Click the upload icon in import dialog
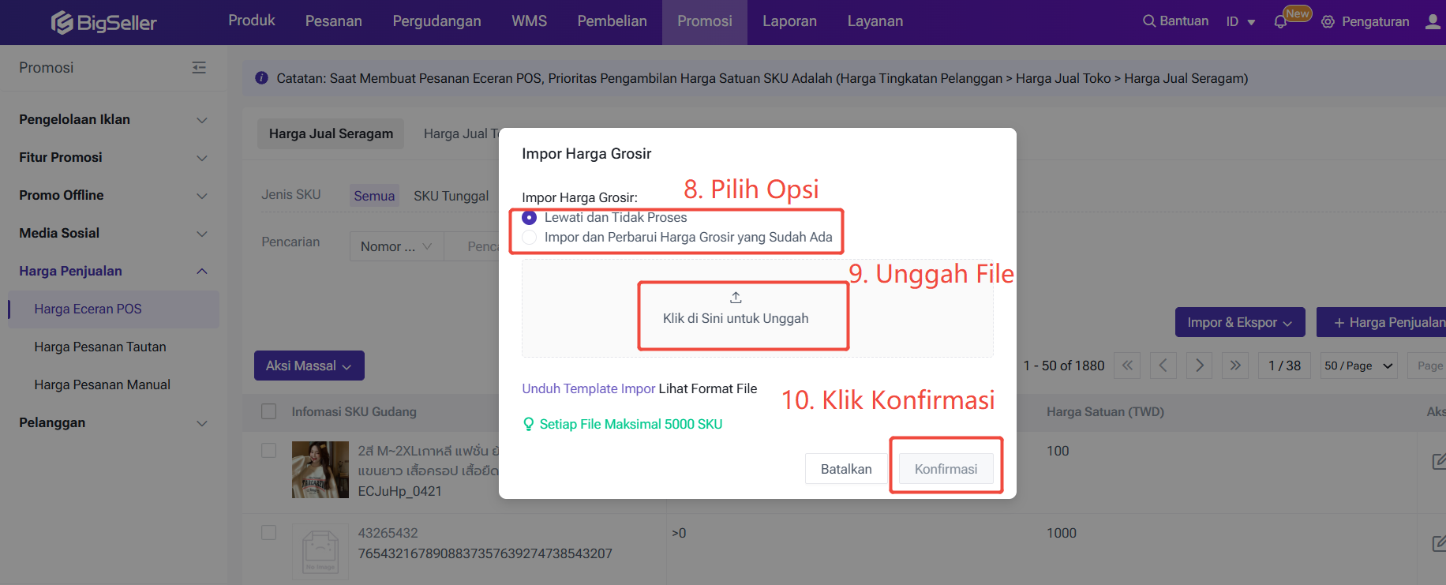Screen dimensions: 1446x585 pyautogui.click(x=736, y=298)
